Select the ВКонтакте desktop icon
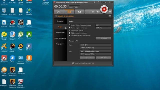160x90 pixels. pos(29,47)
